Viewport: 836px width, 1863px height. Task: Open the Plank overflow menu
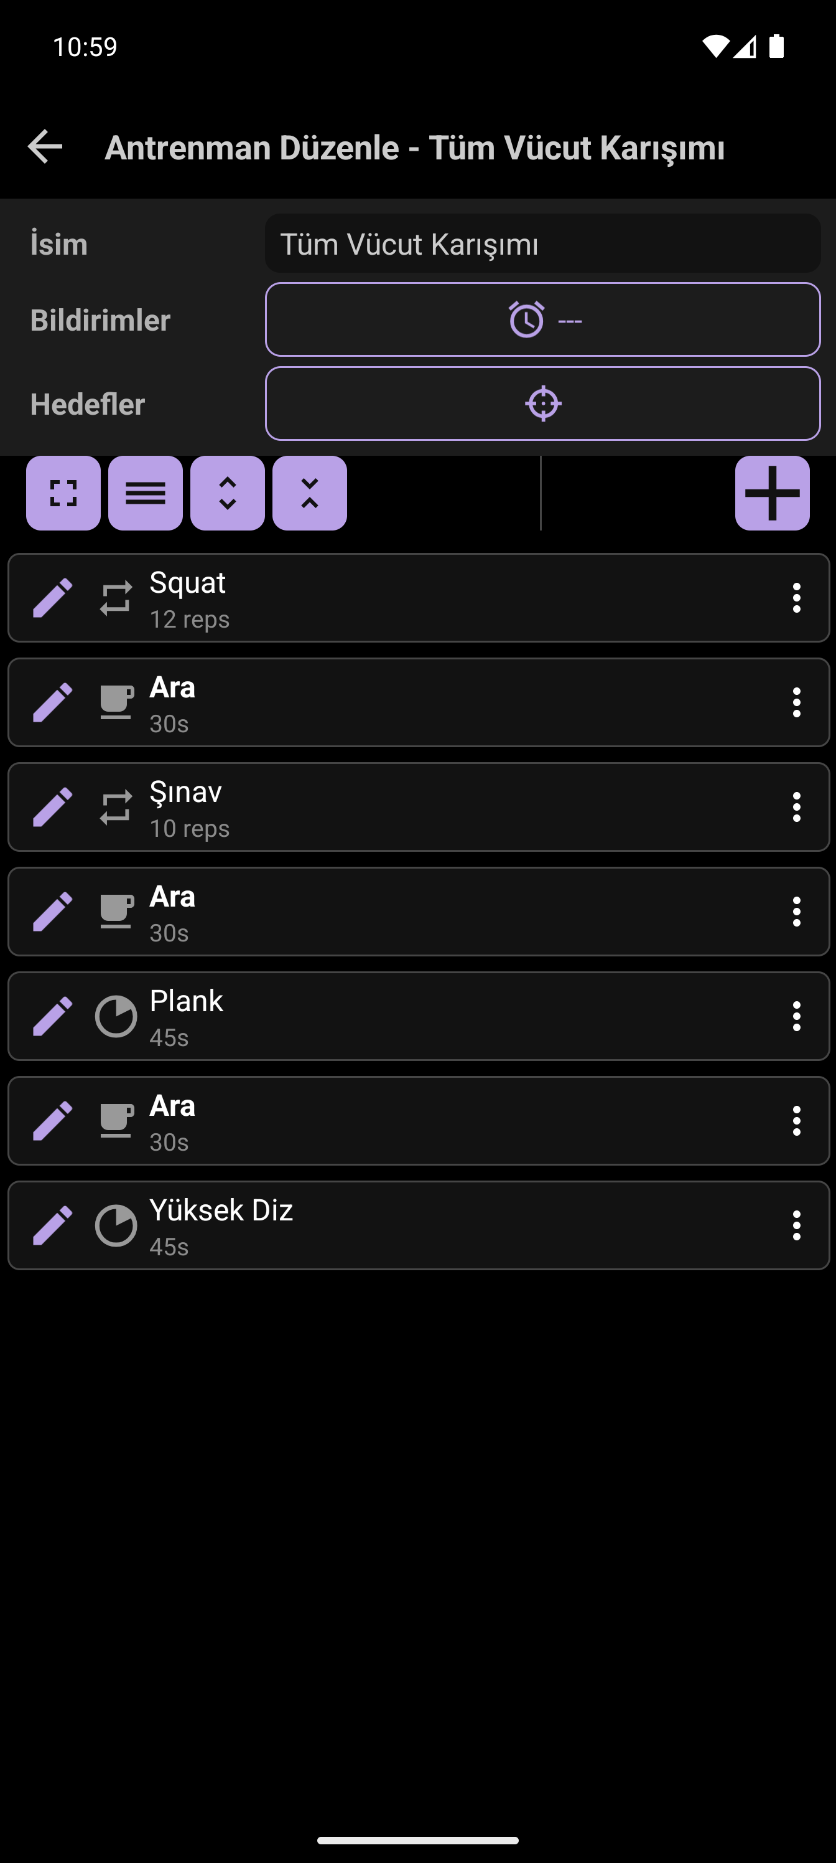coord(796,1016)
